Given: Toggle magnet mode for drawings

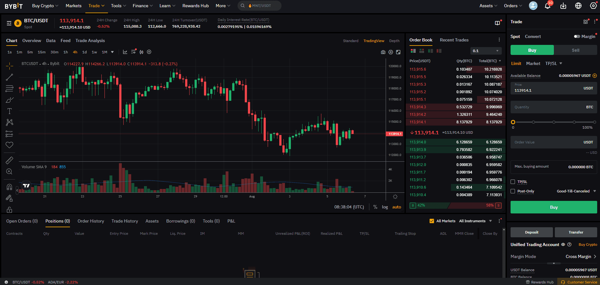Looking at the screenshot, I should [x=9, y=187].
